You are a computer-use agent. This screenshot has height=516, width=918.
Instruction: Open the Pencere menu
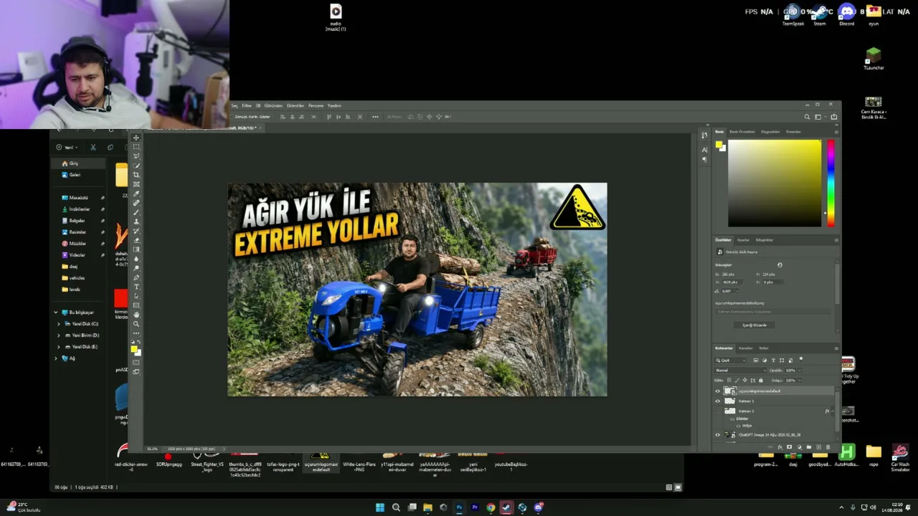316,106
